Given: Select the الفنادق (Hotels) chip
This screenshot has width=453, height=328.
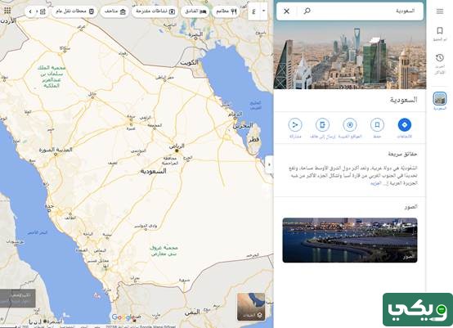Looking at the screenshot, I should 195,11.
